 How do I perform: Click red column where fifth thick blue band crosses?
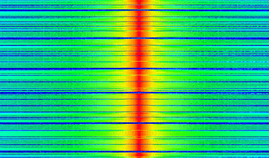(x=139, y=123)
